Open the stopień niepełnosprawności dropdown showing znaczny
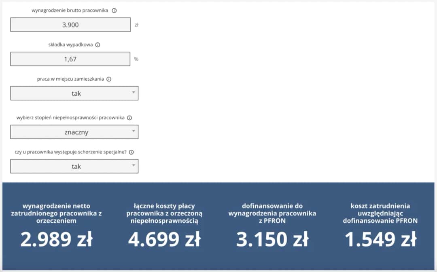Image resolution: width=437 pixels, height=272 pixels. 74,132
